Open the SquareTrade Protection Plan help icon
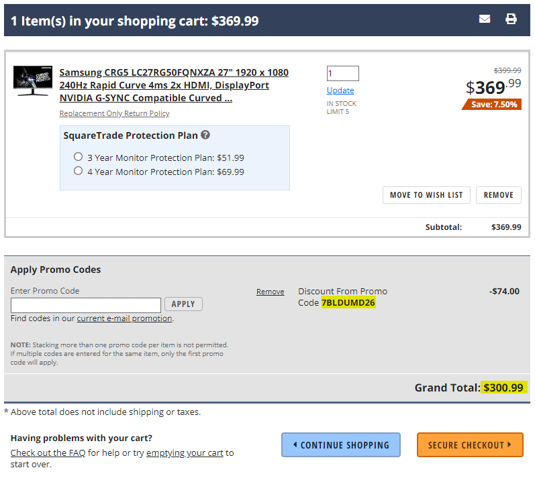Screen dimensions: 535x480 point(205,135)
